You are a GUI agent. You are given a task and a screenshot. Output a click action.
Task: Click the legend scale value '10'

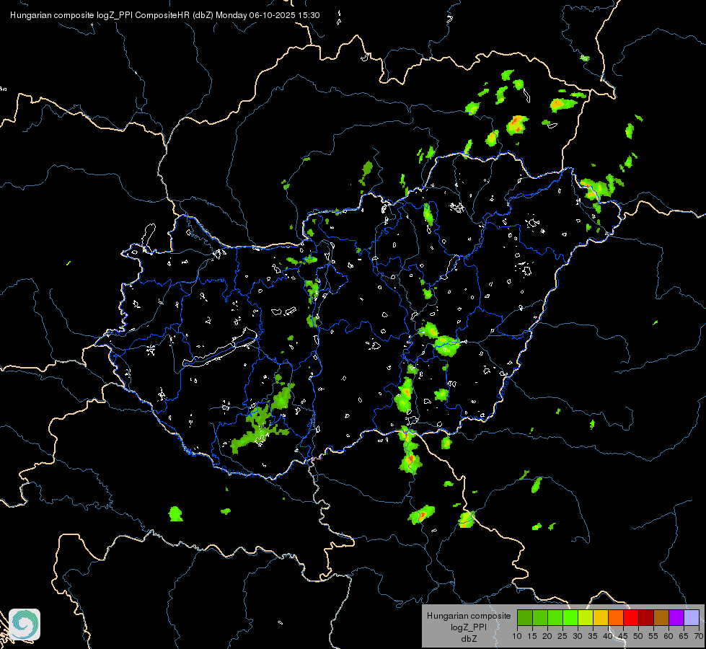(x=517, y=637)
